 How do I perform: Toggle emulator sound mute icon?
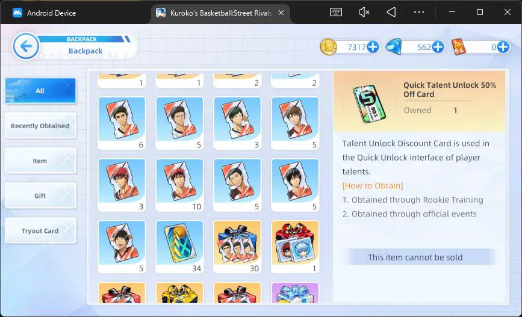tap(364, 12)
